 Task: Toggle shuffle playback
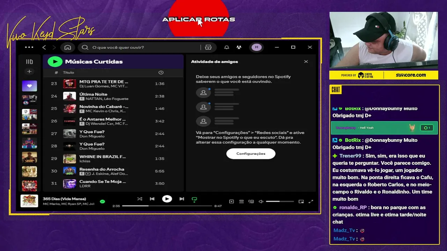[x=140, y=199]
